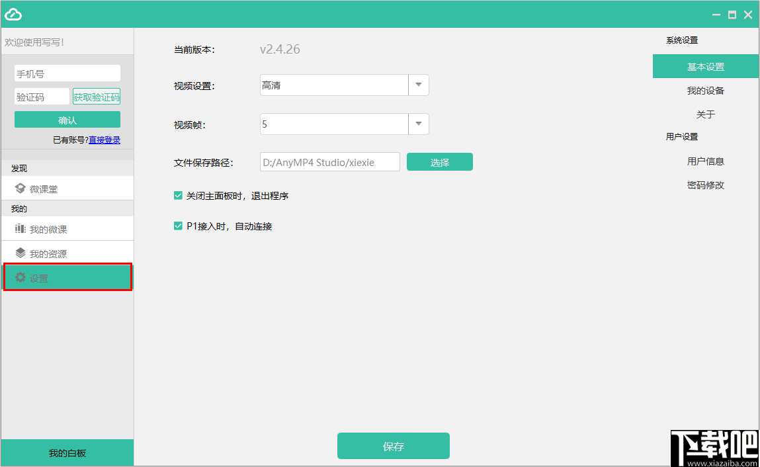Click the 保存 save button

(x=393, y=446)
